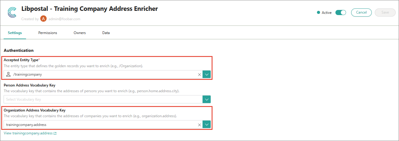399x141 pixels.
Task: Open the Organization Address Vocabulary Key dropdown
Action: click(206, 124)
